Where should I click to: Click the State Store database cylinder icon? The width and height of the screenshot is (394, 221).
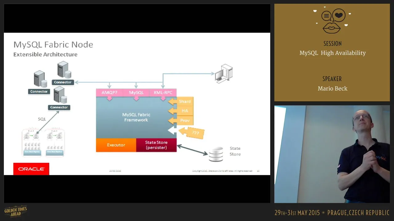tap(216, 154)
